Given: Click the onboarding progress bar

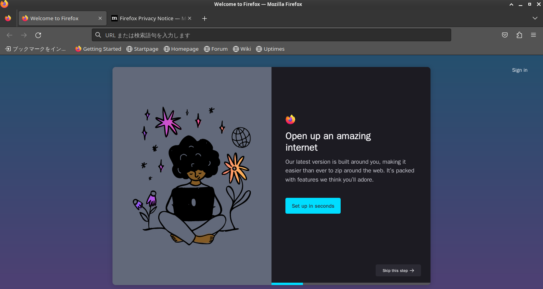Looking at the screenshot, I should [351, 284].
